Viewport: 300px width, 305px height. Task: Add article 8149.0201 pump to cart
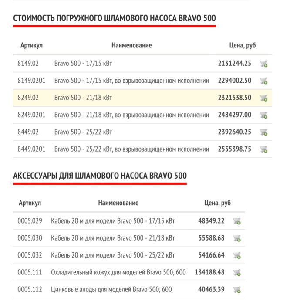(264, 81)
